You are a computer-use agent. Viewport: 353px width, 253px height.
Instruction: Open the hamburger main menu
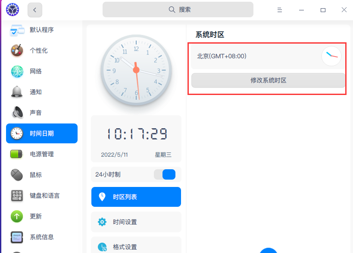click(x=280, y=10)
